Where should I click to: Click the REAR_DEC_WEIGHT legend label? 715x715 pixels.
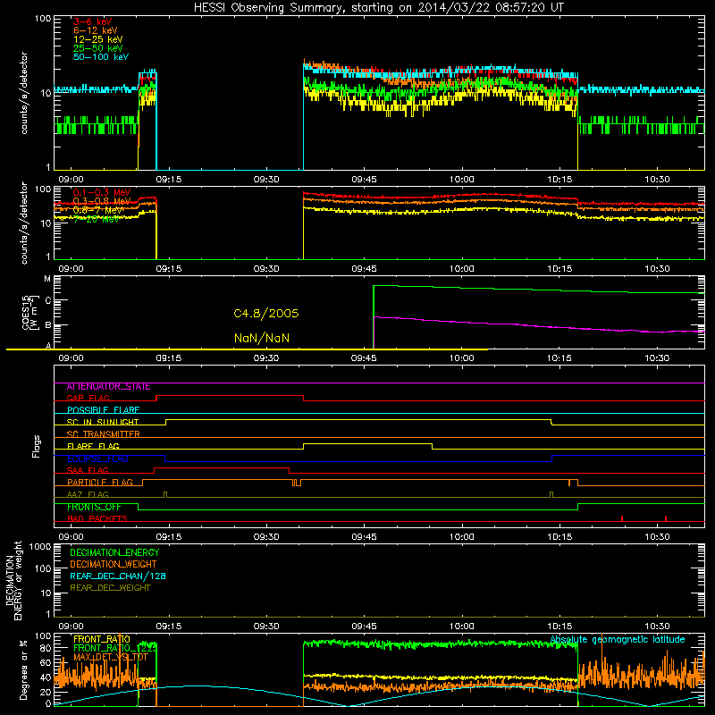[x=110, y=588]
